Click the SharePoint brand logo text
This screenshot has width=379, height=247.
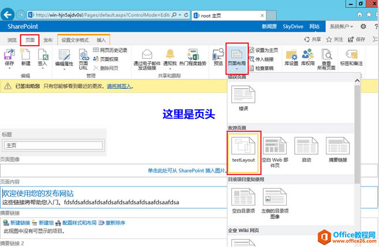22,27
